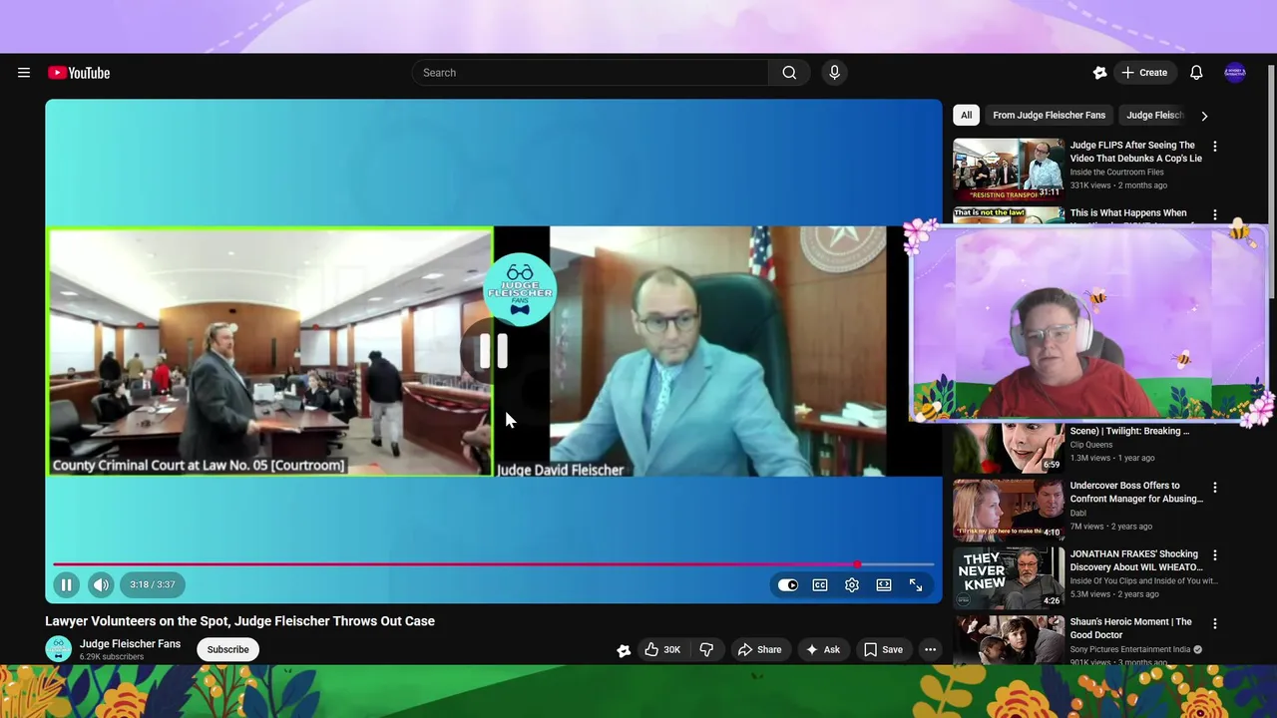
Task: Select the From Judge Fleischer Fans chip
Action: 1049,115
